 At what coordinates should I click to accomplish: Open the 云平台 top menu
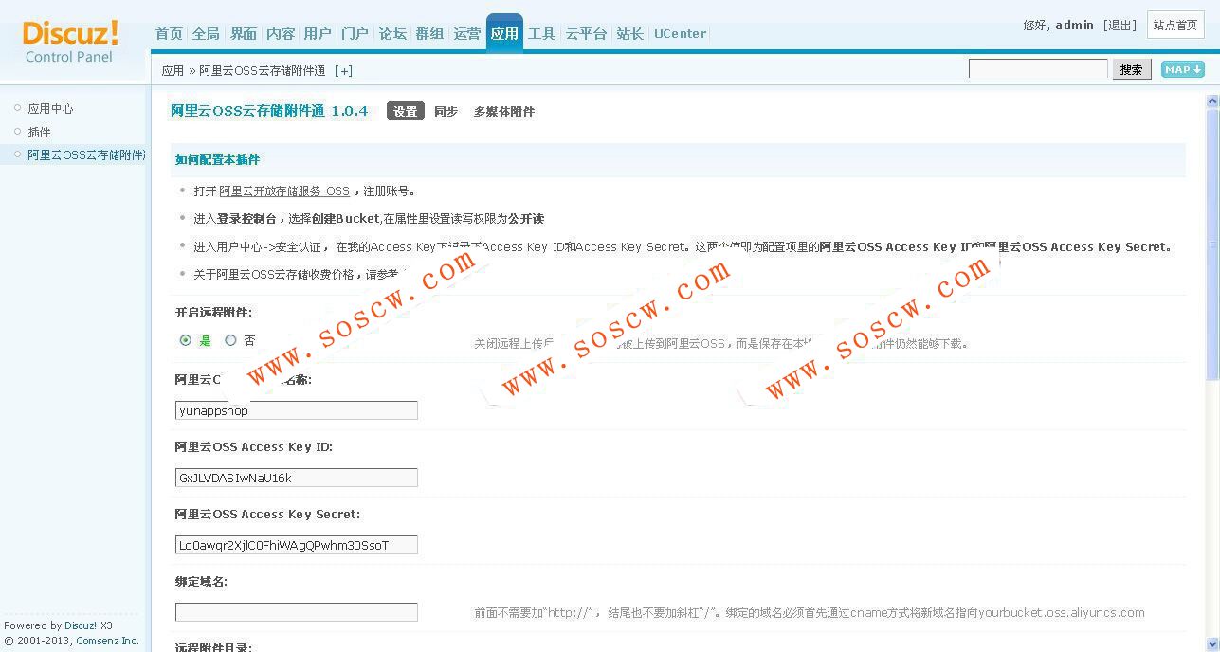(x=586, y=33)
